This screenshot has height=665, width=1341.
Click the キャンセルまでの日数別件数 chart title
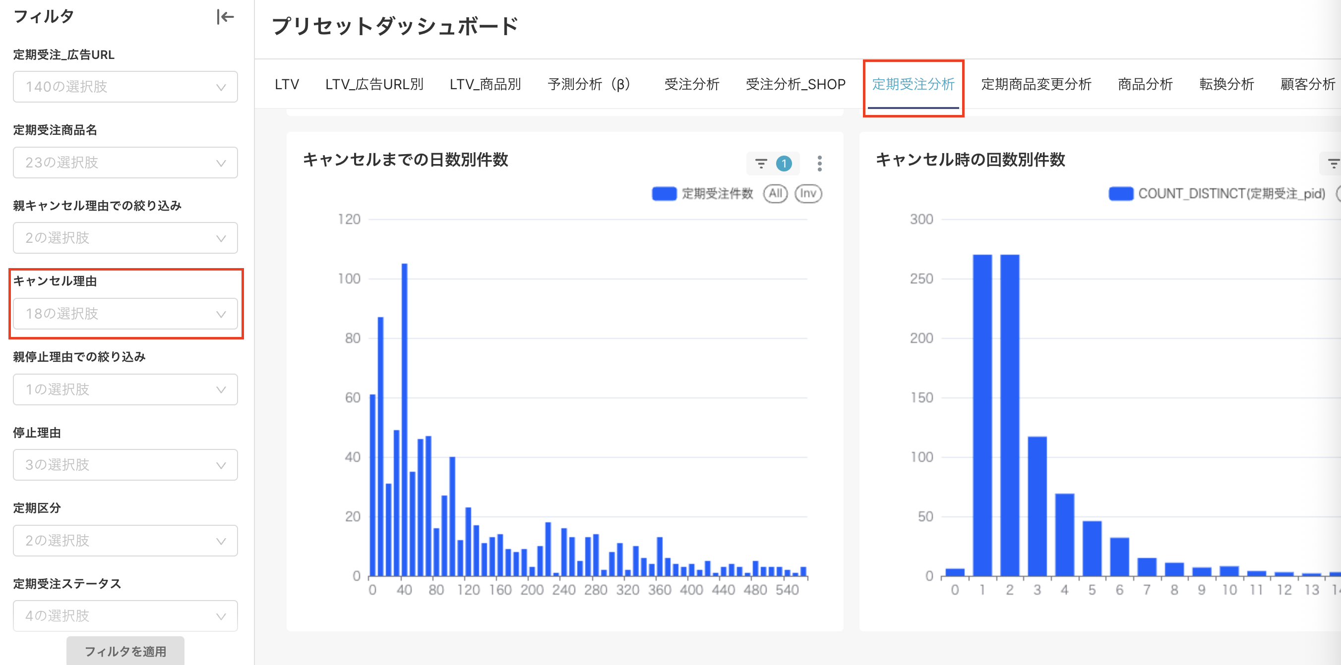click(406, 160)
